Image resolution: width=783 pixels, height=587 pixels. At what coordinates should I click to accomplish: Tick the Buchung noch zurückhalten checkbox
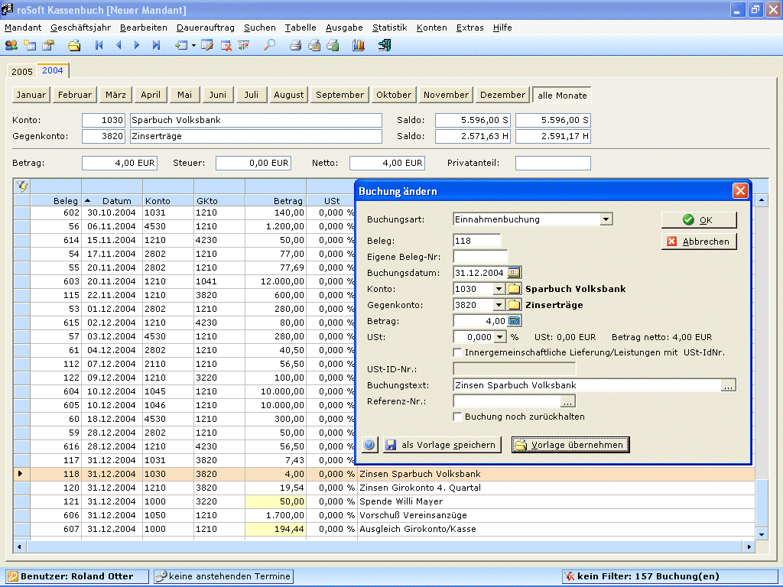tap(458, 417)
